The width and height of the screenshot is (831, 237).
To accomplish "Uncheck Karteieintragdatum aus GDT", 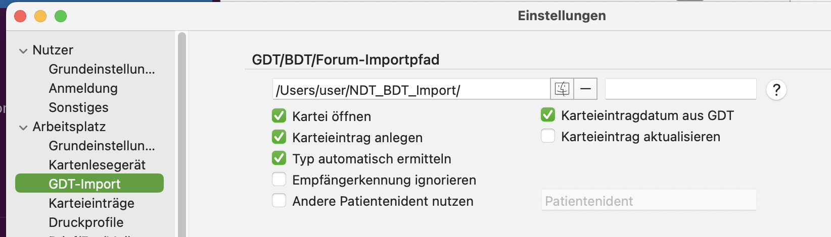I will click(x=548, y=115).
